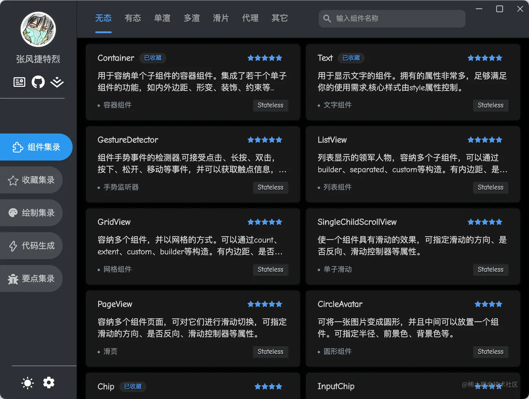529x399 pixels.
Task: Switch to the 其它 tab
Action: coord(280,18)
